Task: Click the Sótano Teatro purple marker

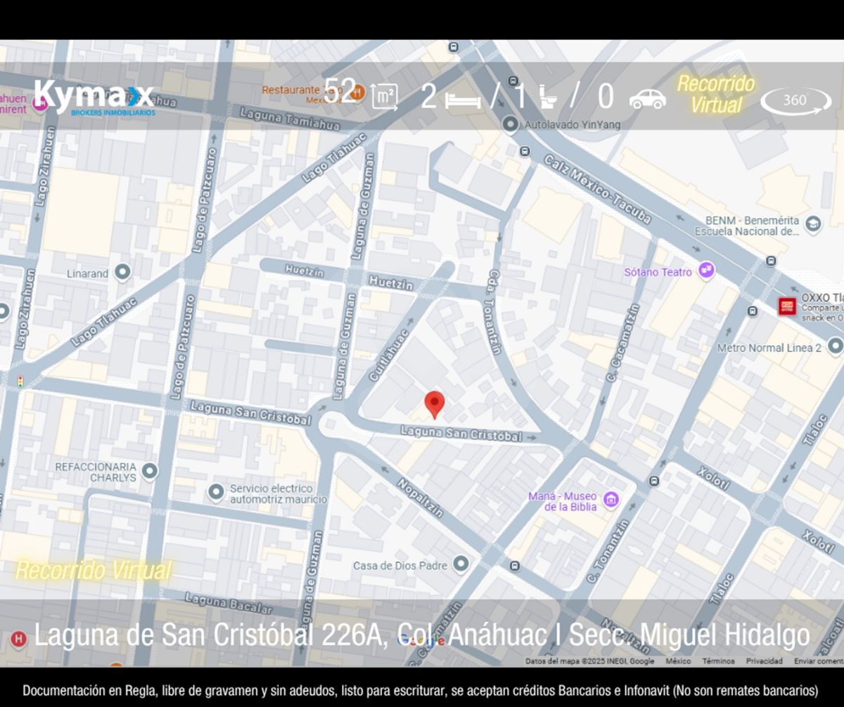Action: [706, 271]
